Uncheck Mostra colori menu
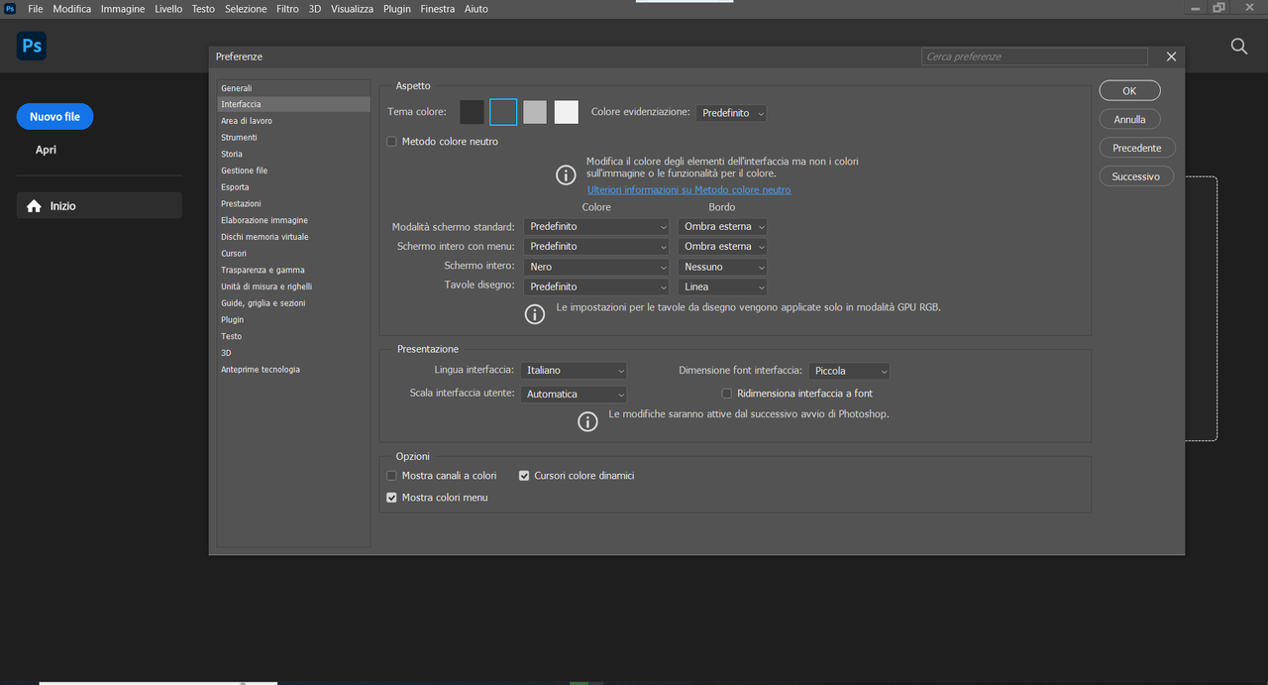 (x=391, y=498)
